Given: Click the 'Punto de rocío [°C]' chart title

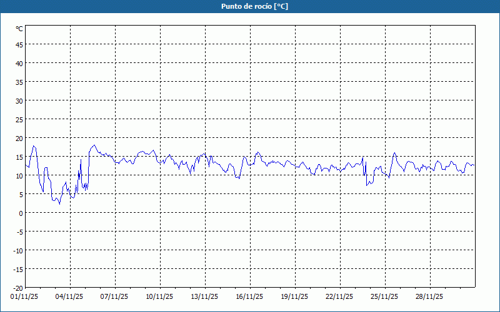Looking at the screenshot, I should click(x=254, y=6).
